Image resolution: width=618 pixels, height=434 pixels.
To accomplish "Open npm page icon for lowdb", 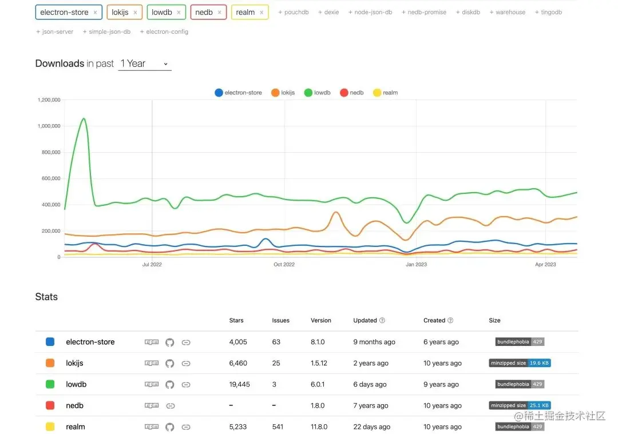I will click(x=151, y=384).
